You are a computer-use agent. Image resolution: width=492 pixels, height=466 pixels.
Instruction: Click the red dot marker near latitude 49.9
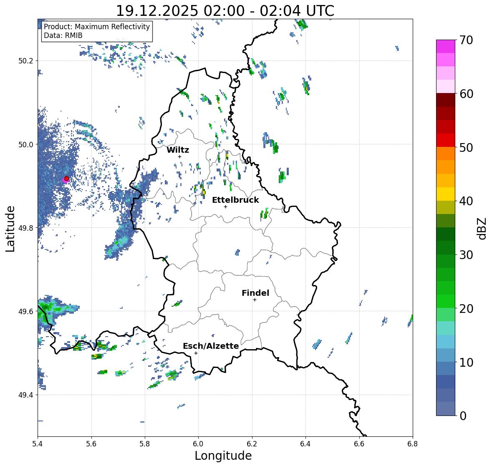[x=66, y=179]
